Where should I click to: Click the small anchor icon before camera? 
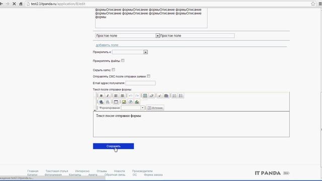tap(159, 96)
